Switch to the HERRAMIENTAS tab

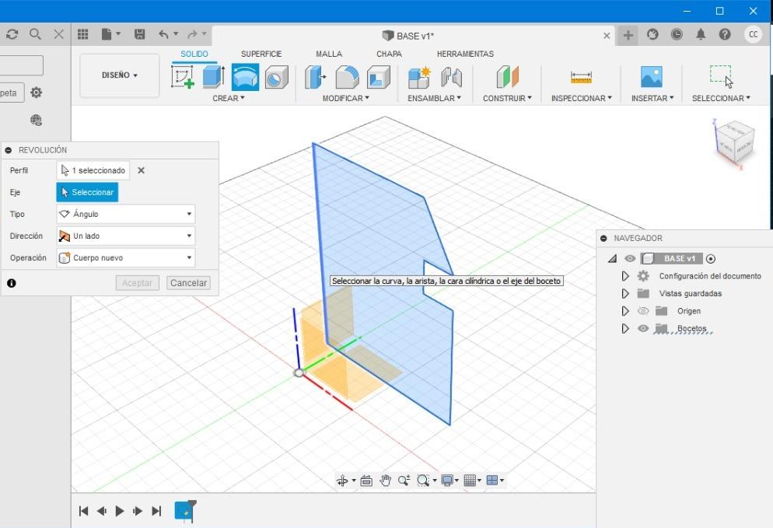point(465,54)
